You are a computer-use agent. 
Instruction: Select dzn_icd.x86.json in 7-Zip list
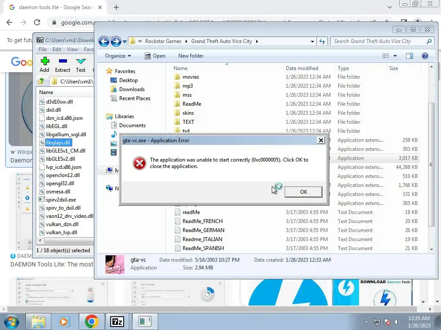(x=65, y=118)
